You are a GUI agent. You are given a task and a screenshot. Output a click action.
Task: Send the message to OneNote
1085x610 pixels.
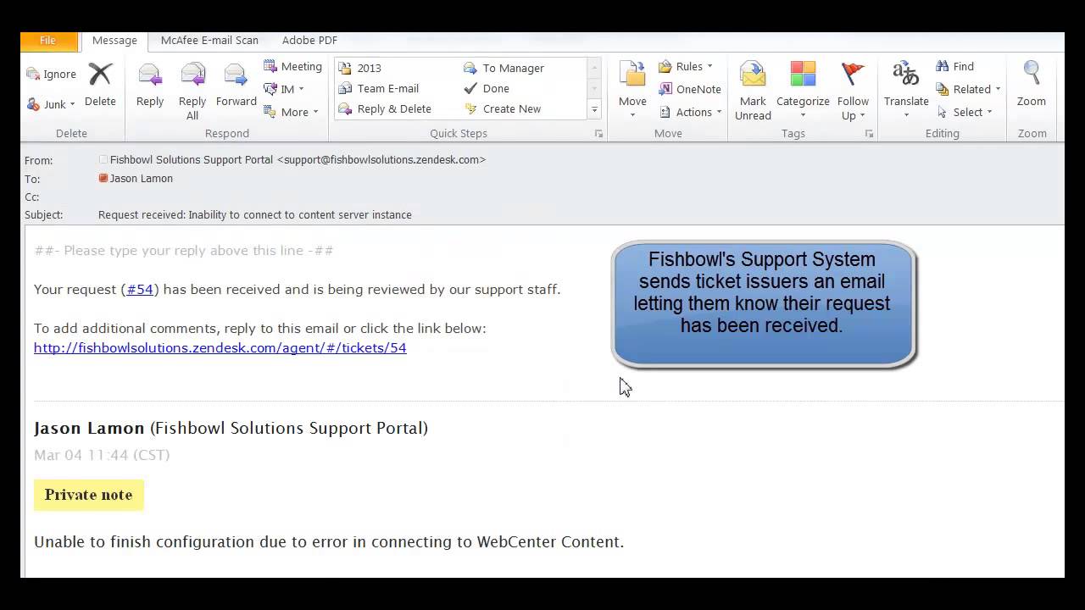(x=690, y=89)
